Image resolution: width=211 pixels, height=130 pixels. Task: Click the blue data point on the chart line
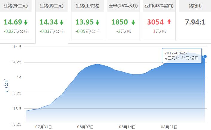point(205,56)
